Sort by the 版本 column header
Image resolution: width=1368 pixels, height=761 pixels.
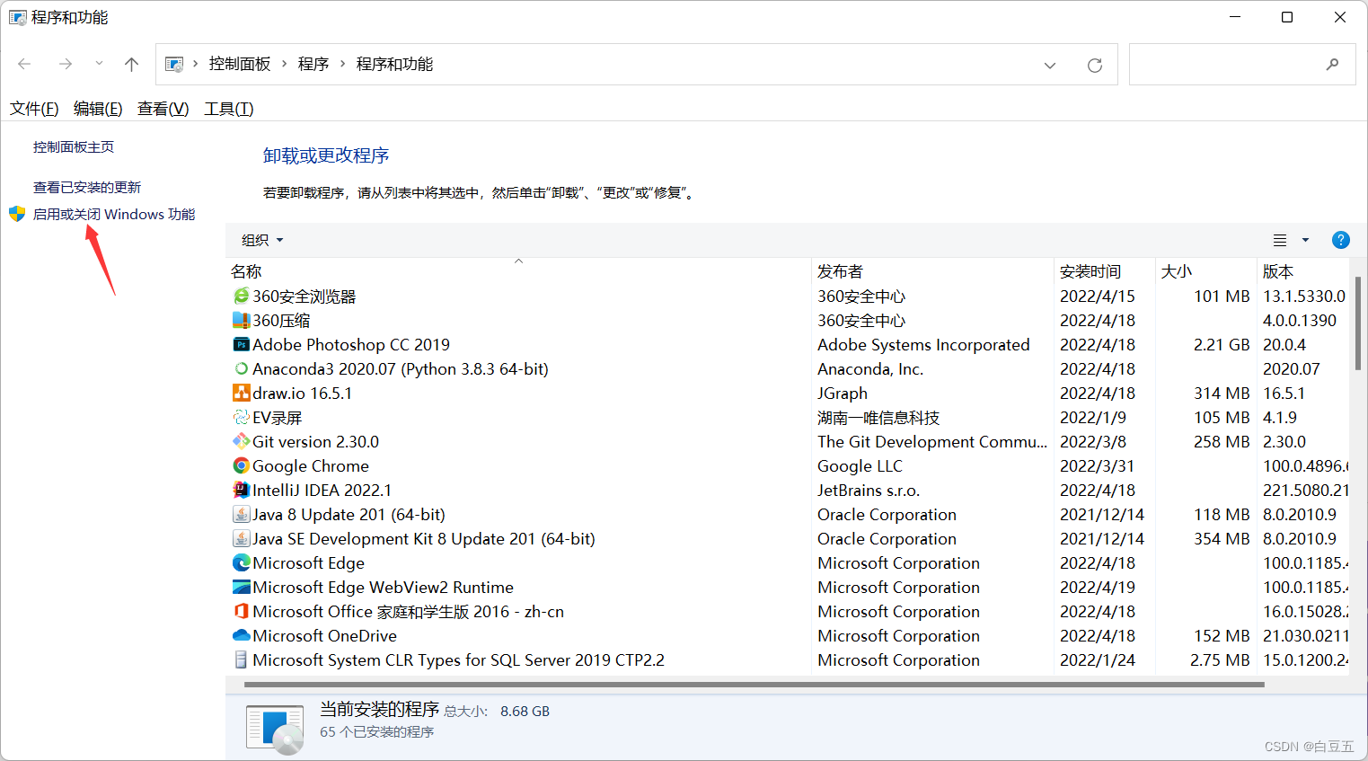(1302, 270)
